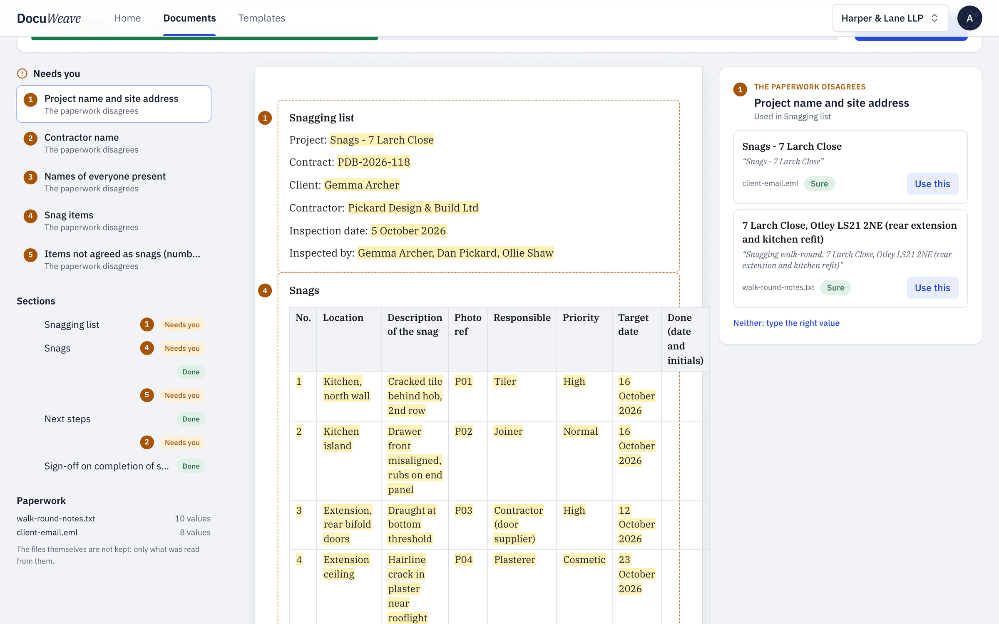Use the walk-round-notes.txt address value

coord(932,287)
